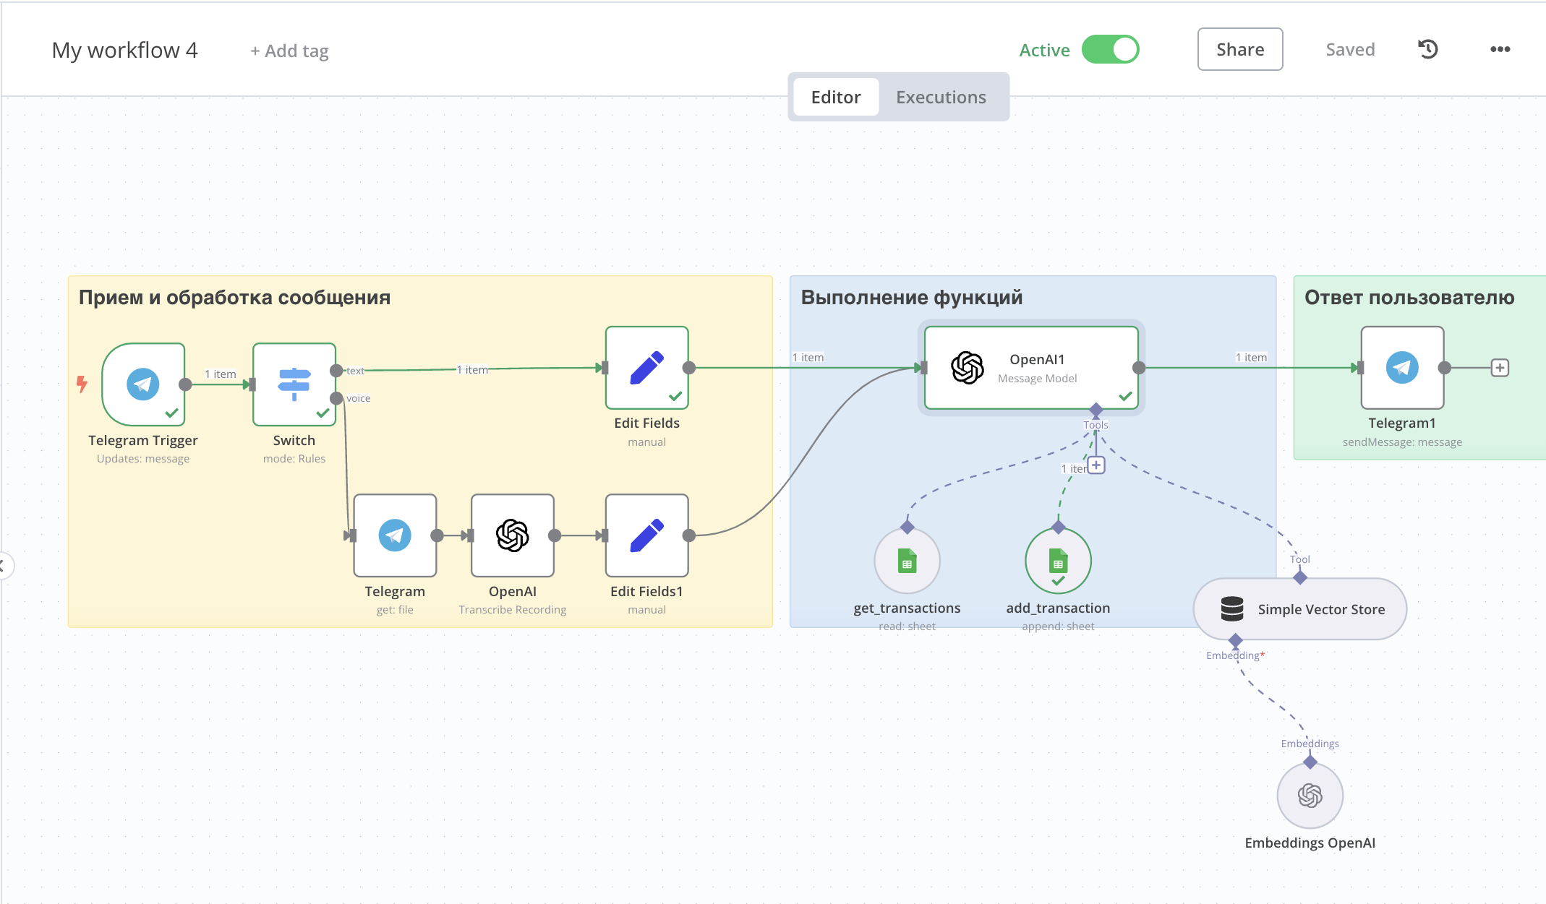Select the Embeddings OpenAI node
Screen dimensions: 1546x904
(x=1310, y=796)
